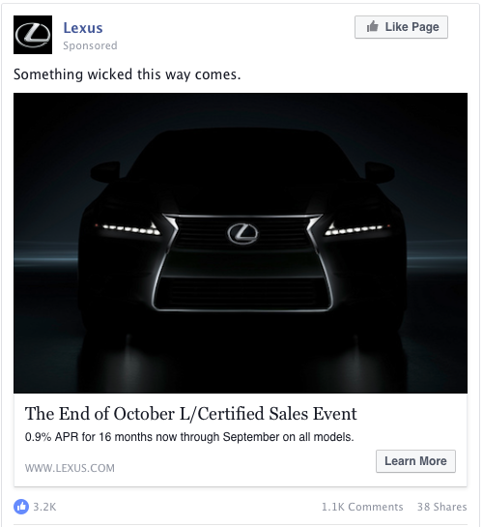
Task: Click the car's left side mirror in image
Action: 105,170
